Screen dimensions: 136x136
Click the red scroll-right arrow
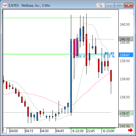pyautogui.click(x=130, y=130)
